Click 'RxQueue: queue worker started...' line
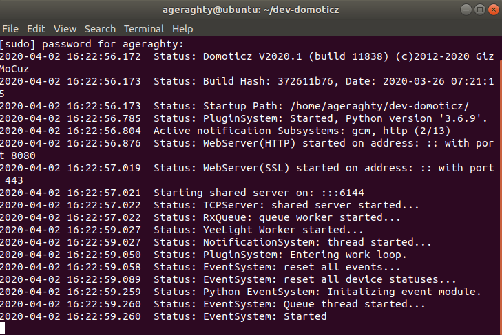Screen dimensions: 502x335 pyautogui.click(x=200, y=217)
